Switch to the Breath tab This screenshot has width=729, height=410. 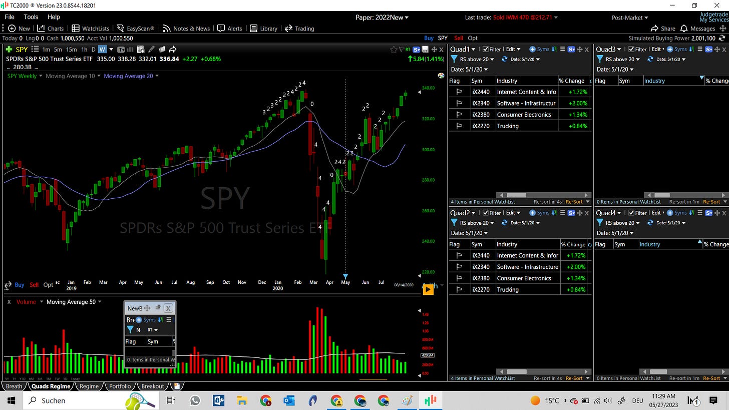click(14, 386)
